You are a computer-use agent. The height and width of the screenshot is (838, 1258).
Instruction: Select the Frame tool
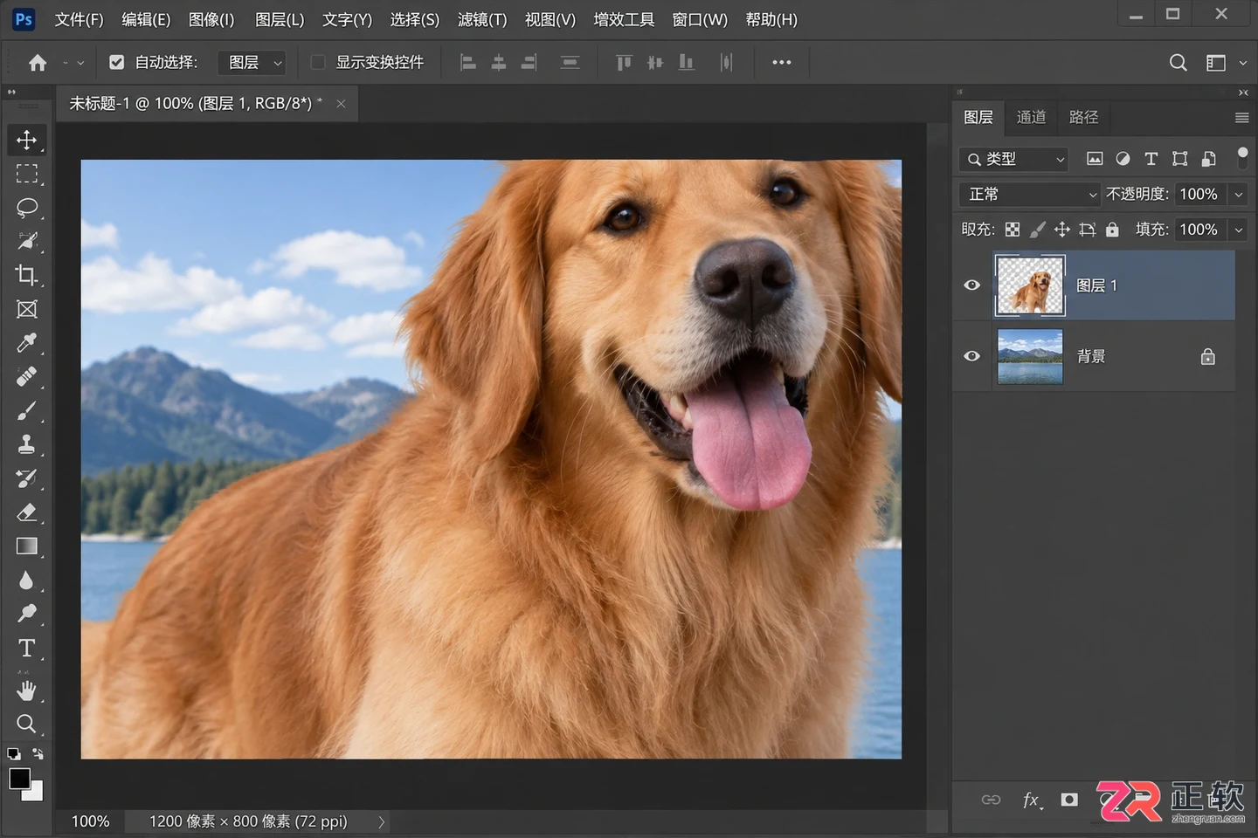point(26,309)
